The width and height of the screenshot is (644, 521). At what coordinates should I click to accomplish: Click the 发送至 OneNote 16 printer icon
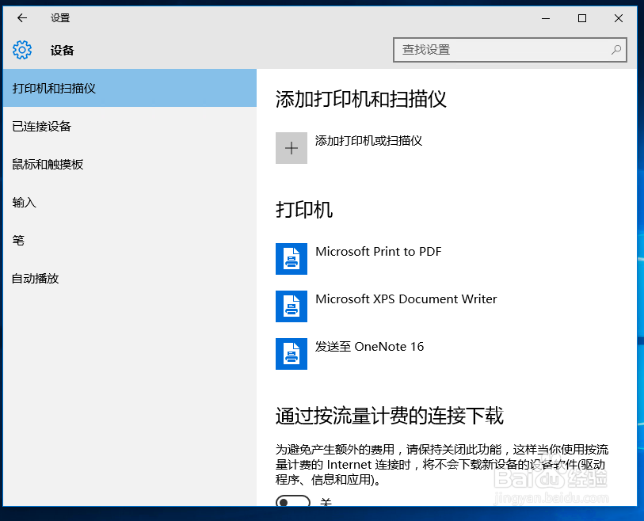click(x=291, y=354)
